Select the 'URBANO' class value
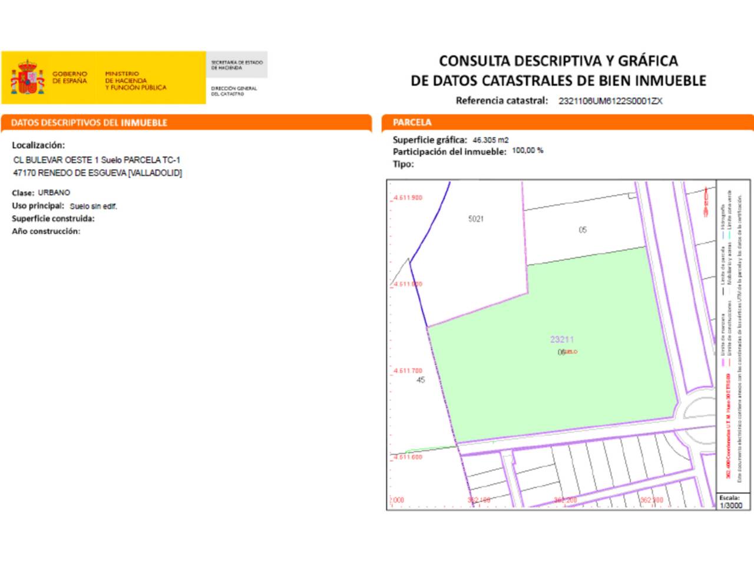Viewport: 754px width, 566px height. (54, 193)
